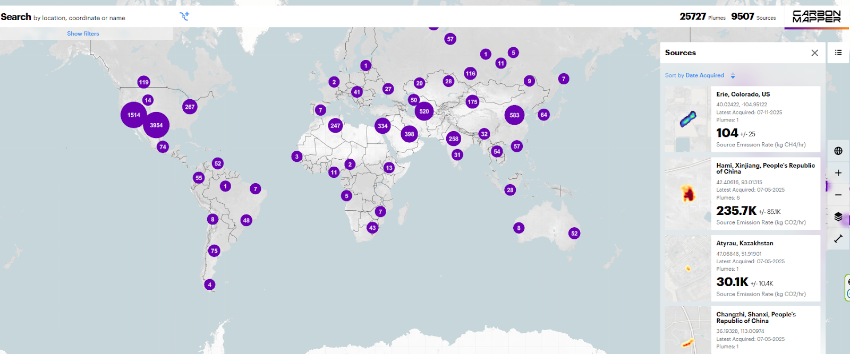Click the 267 cluster marker
The width and height of the screenshot is (850, 354).
coord(190,107)
